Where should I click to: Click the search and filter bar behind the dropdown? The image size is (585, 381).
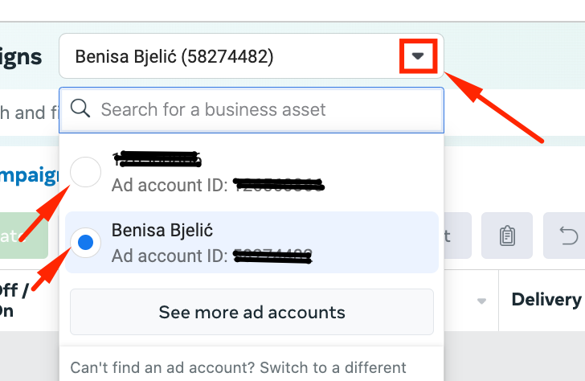[29, 113]
